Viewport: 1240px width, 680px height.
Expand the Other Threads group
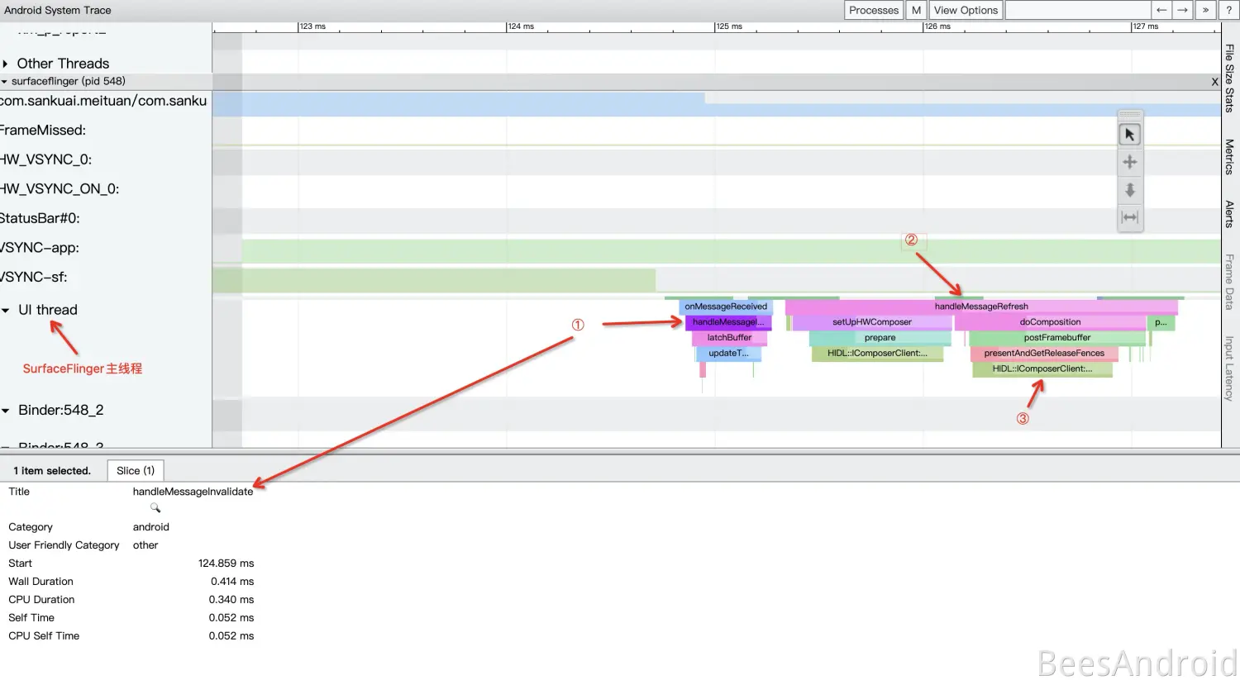tap(6, 64)
